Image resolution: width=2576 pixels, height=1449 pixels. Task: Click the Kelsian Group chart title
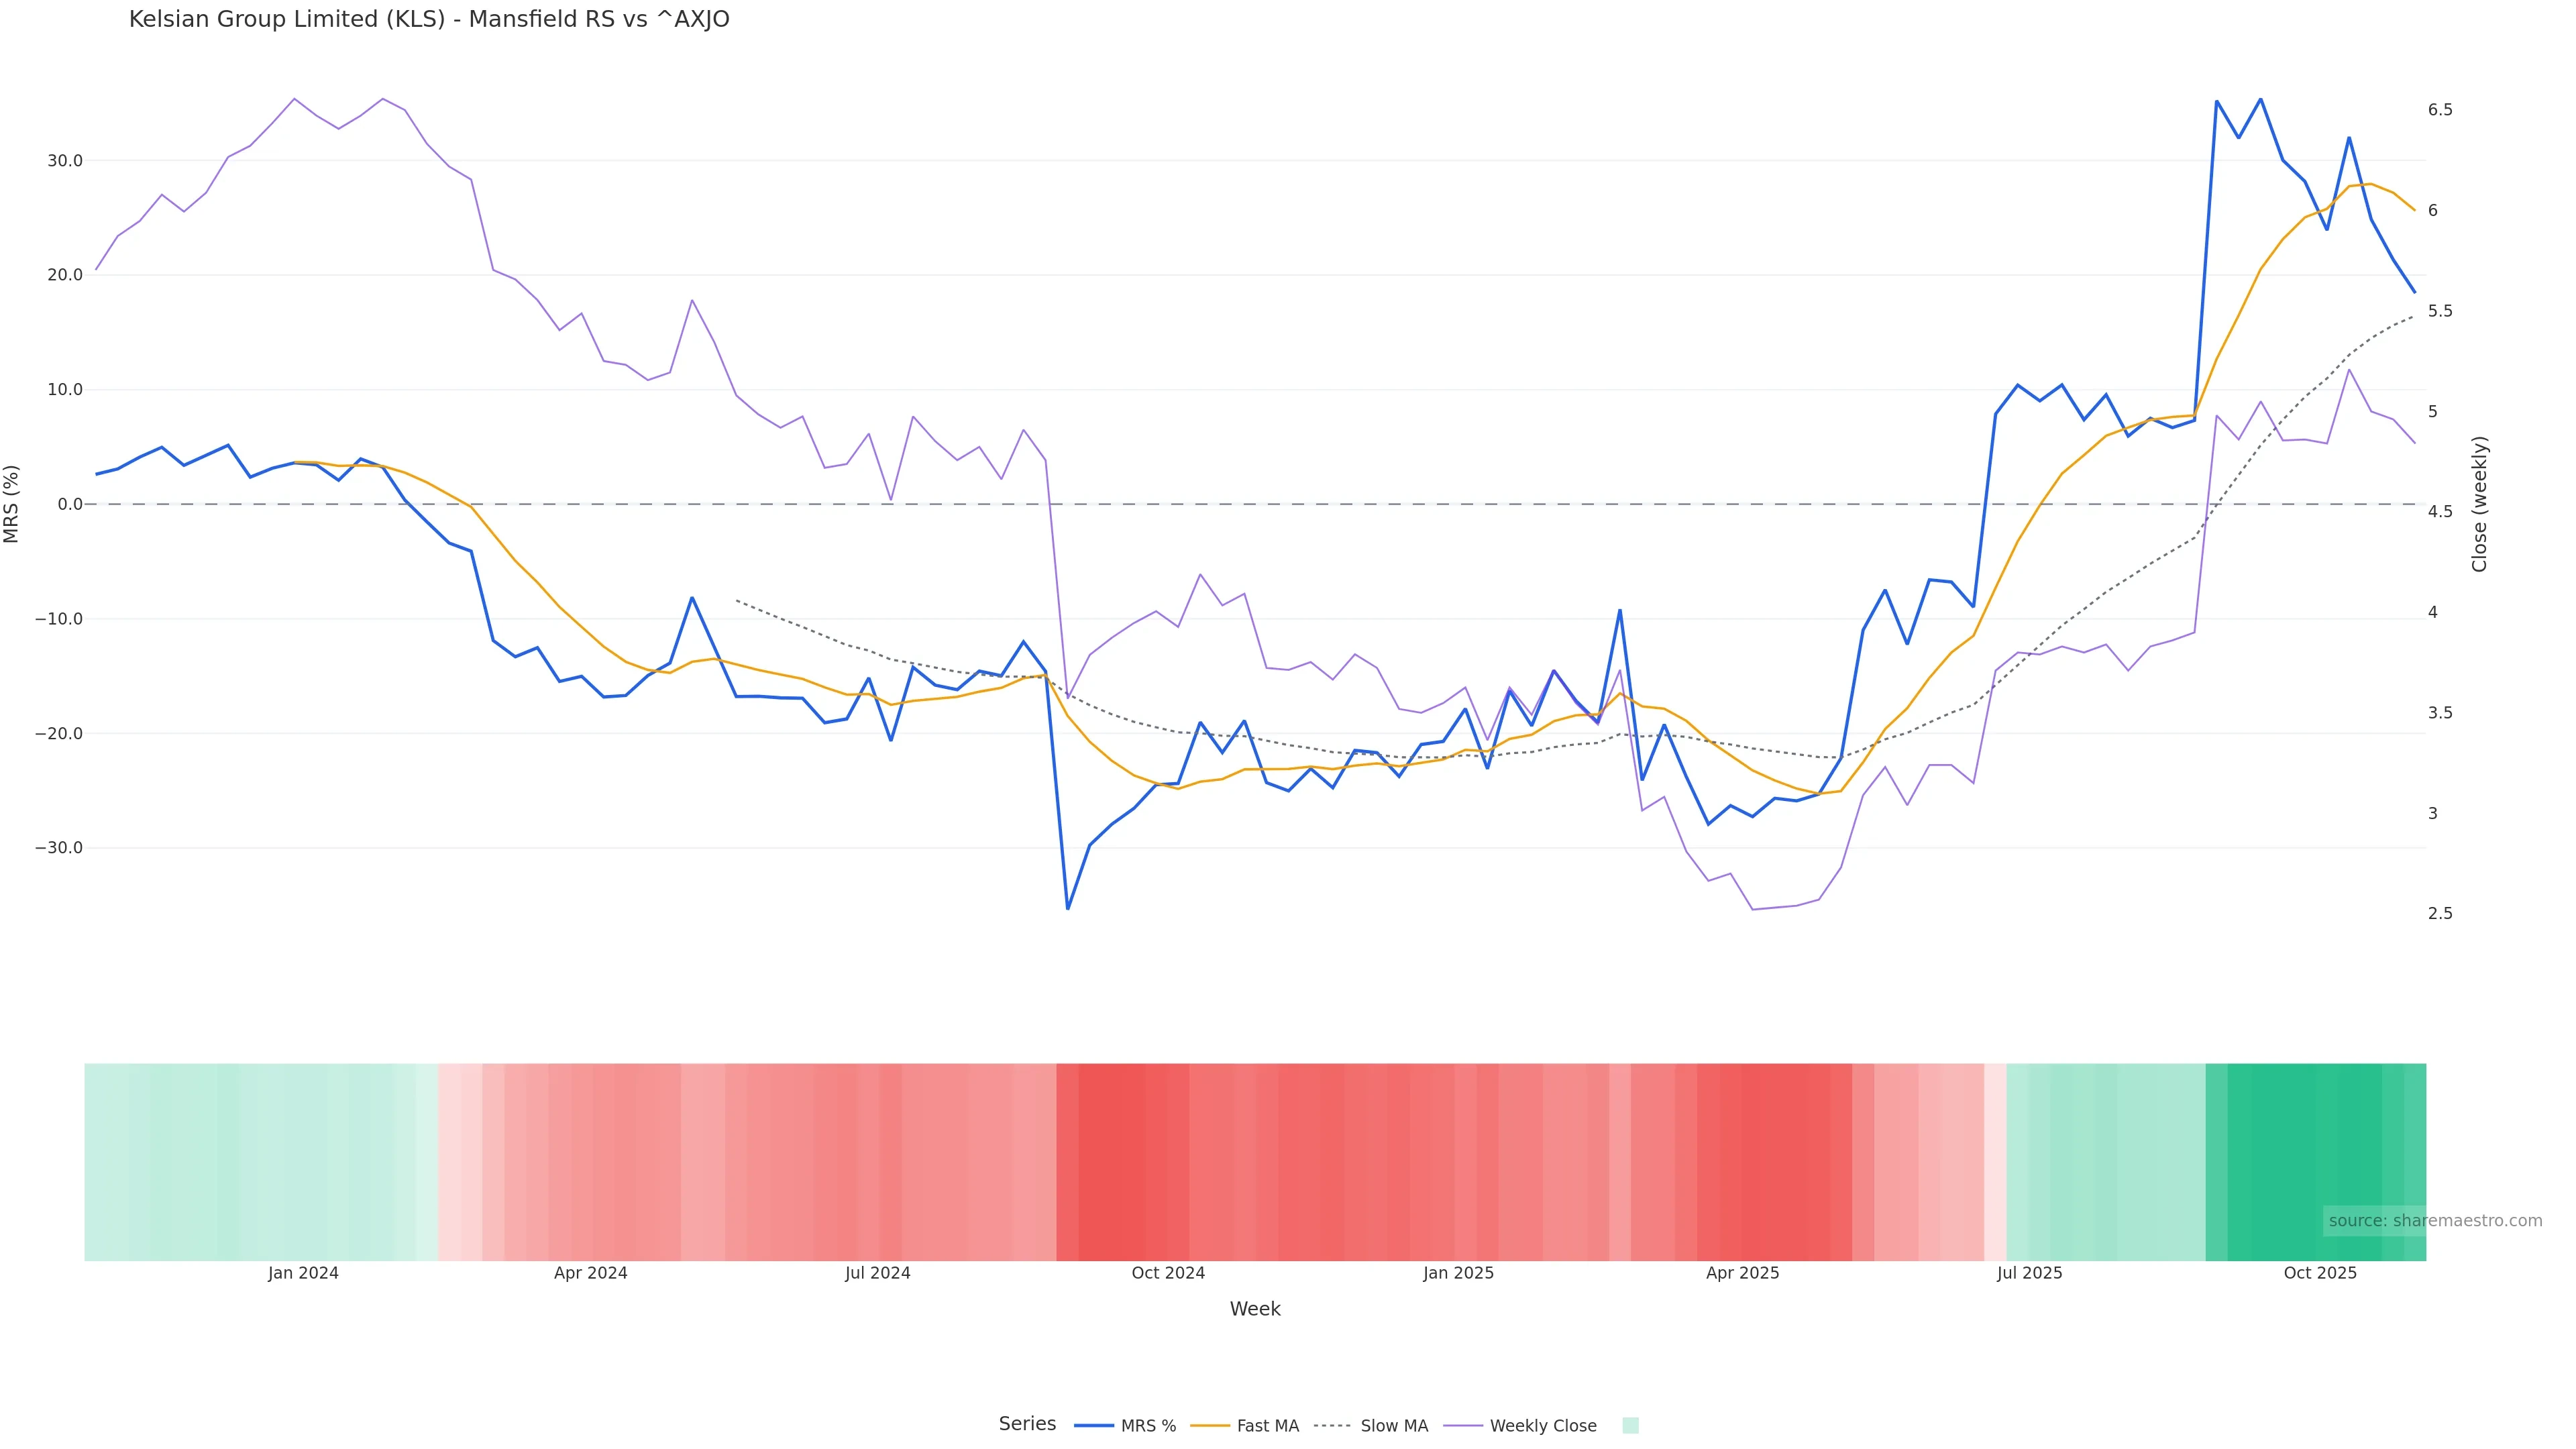tap(429, 20)
